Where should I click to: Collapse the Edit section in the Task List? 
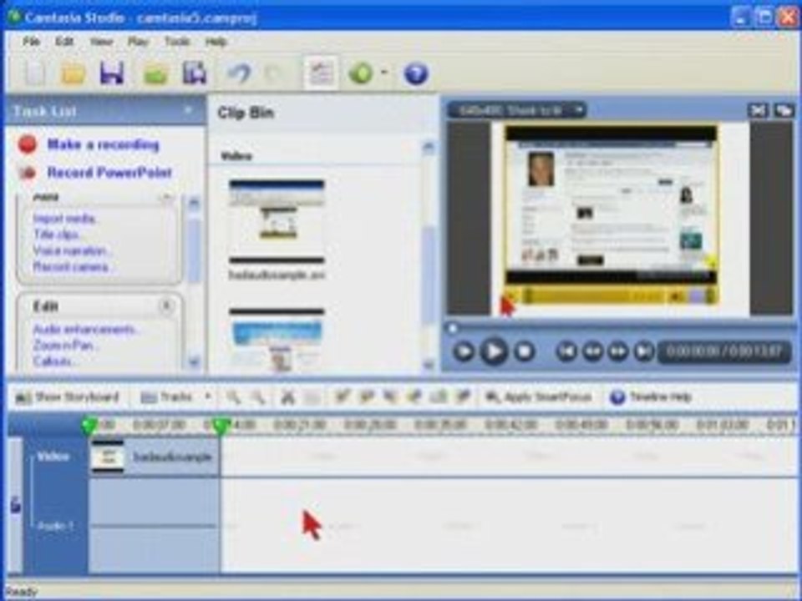point(166,306)
